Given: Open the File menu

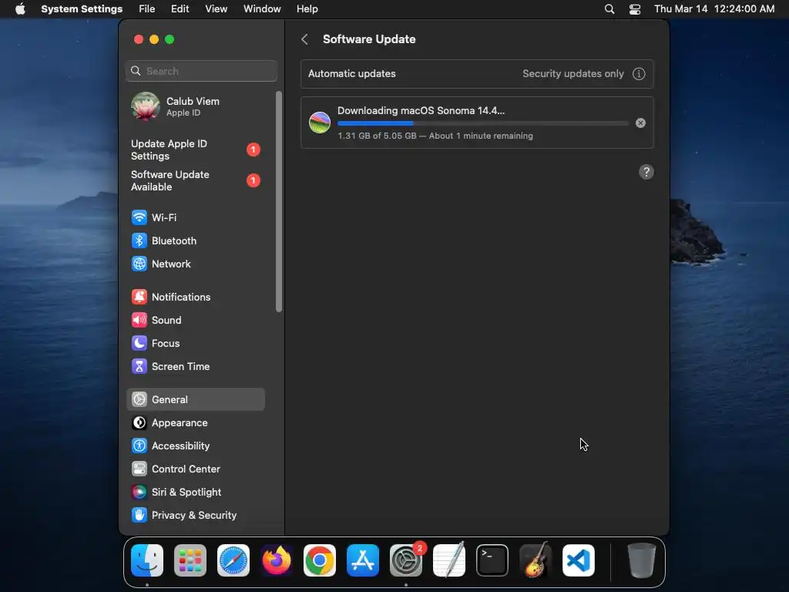Looking at the screenshot, I should [147, 8].
